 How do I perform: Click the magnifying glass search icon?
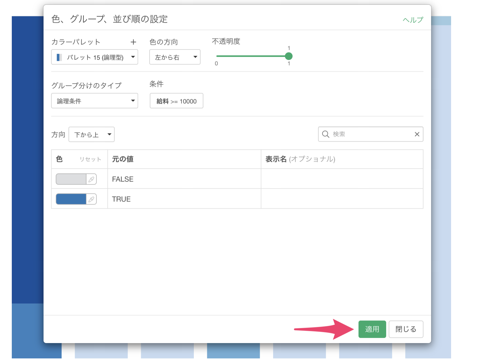(325, 134)
